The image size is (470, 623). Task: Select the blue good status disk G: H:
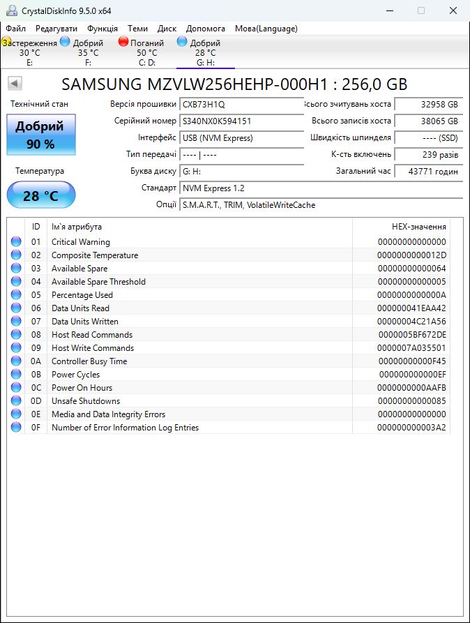tap(206, 52)
